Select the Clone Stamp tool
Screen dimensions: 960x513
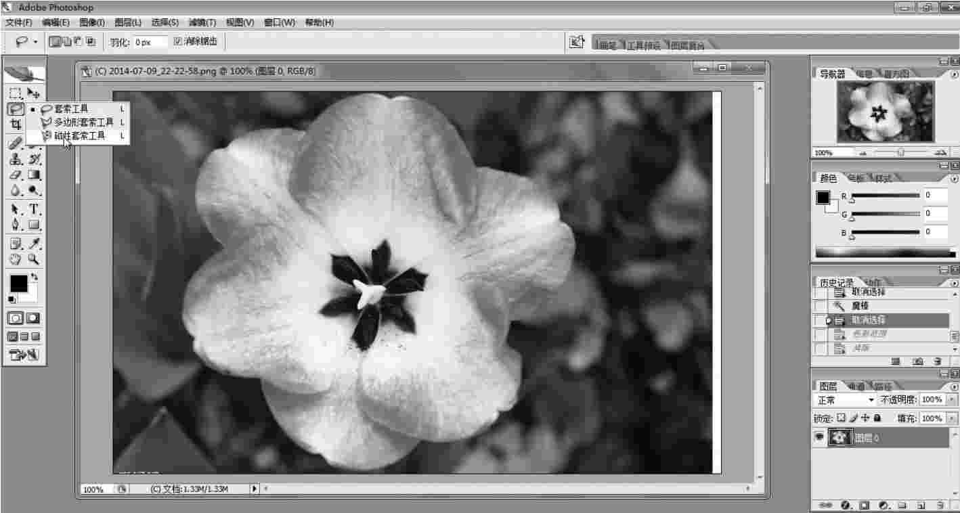(x=15, y=159)
